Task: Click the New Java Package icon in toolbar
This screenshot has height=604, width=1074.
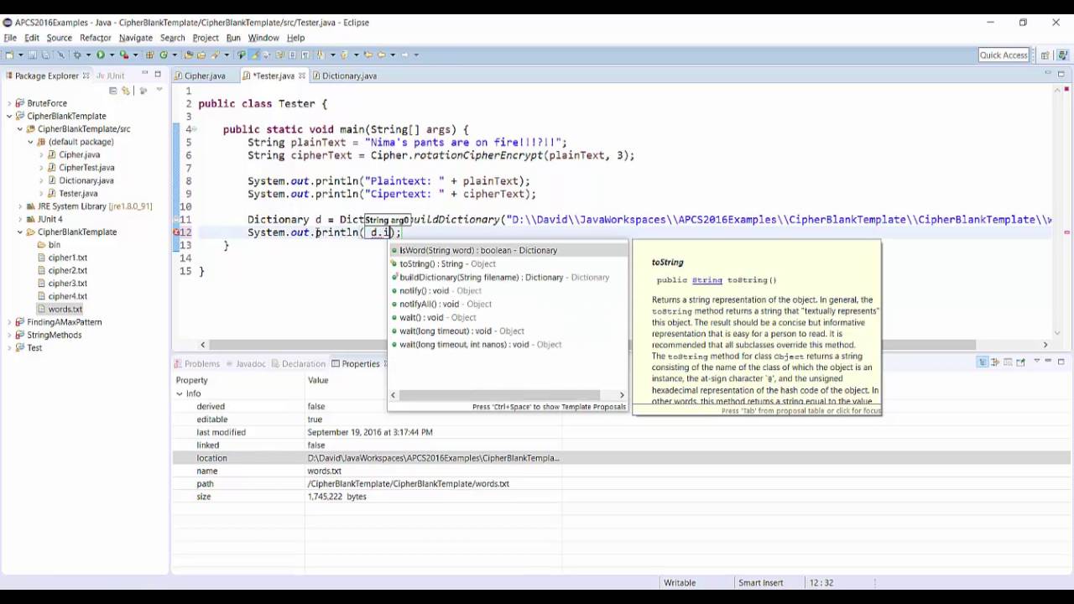Action: 149,55
